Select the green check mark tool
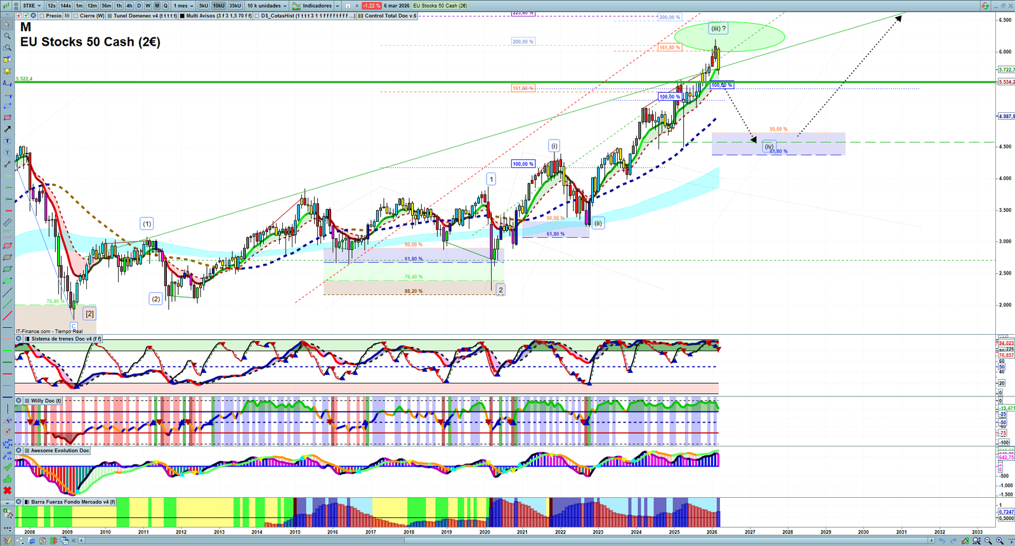Screen dimensions: 1015x546 pos(7,467)
